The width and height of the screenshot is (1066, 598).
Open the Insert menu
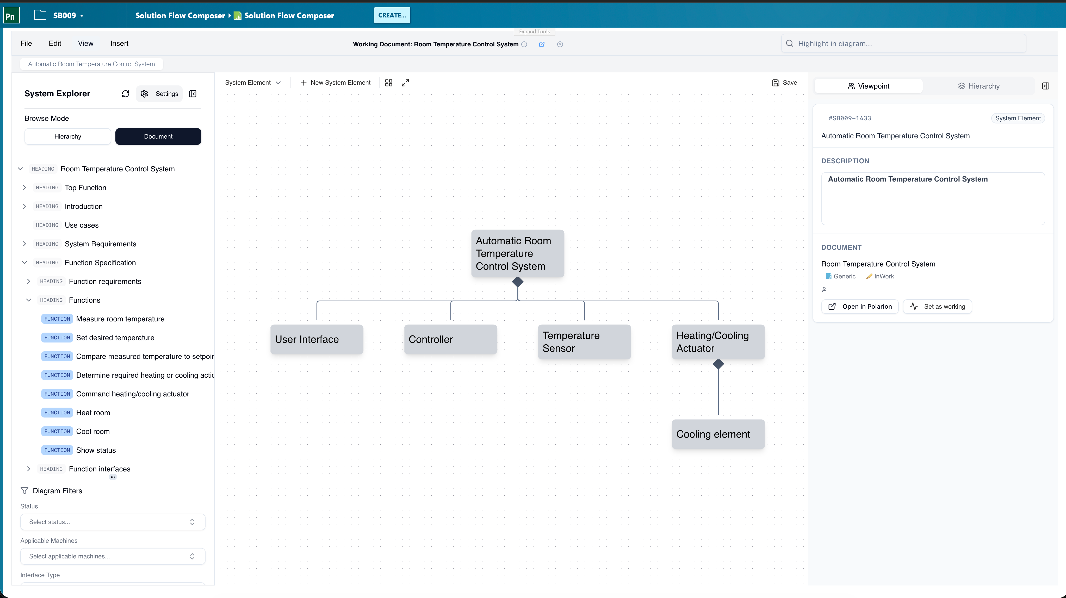119,43
